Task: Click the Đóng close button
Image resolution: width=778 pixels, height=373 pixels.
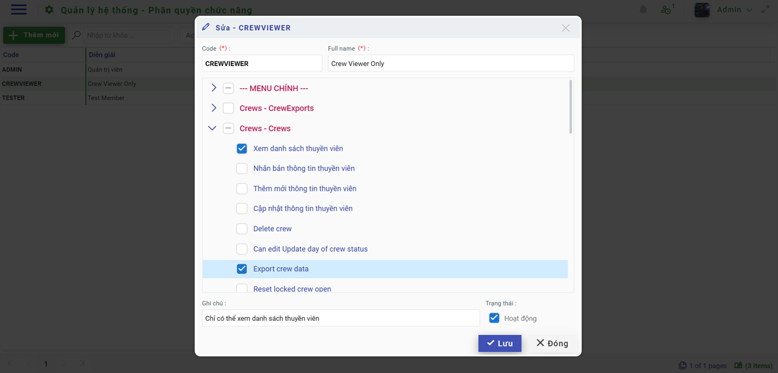Action: pos(552,343)
